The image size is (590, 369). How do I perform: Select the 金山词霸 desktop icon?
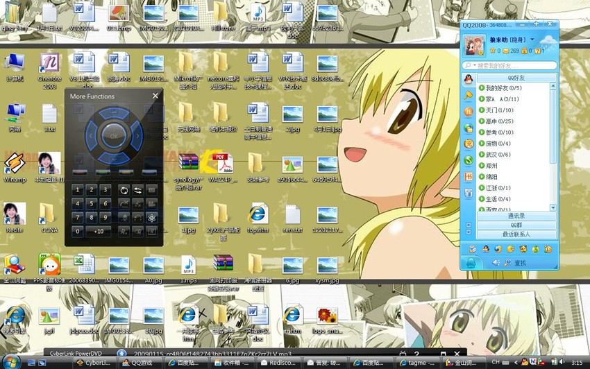click(15, 268)
